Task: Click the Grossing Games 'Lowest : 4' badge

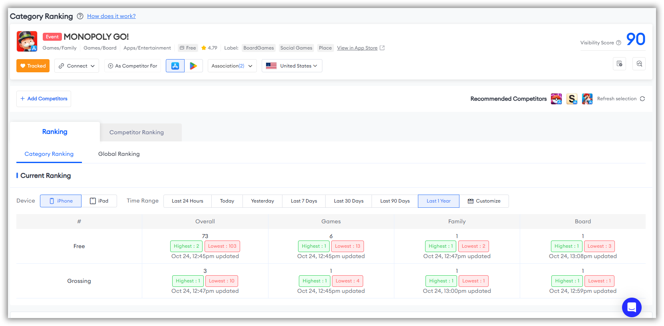Action: pos(347,281)
